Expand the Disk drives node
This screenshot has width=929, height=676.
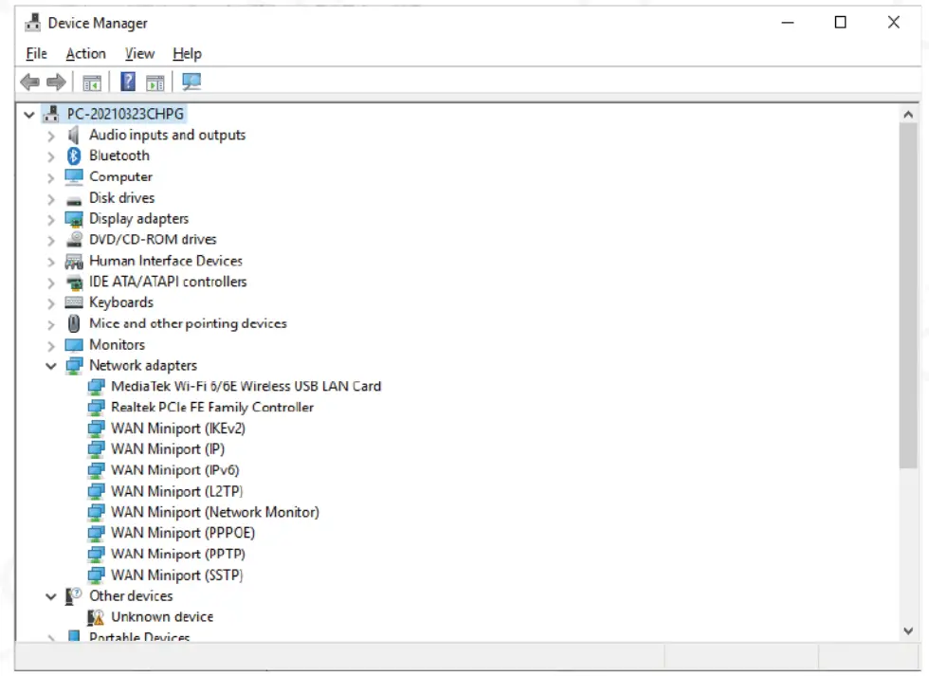[51, 198]
